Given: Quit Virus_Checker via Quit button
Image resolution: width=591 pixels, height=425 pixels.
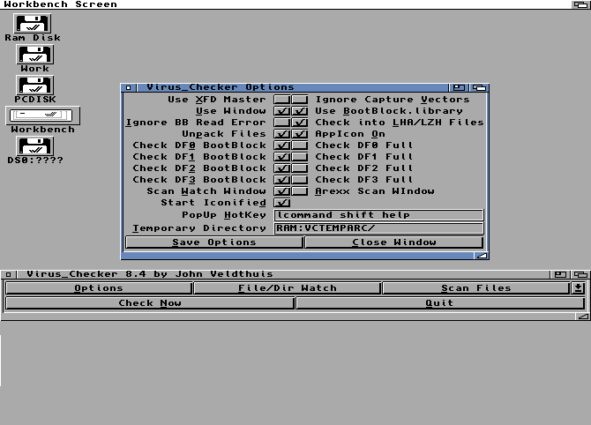Looking at the screenshot, I should [440, 303].
